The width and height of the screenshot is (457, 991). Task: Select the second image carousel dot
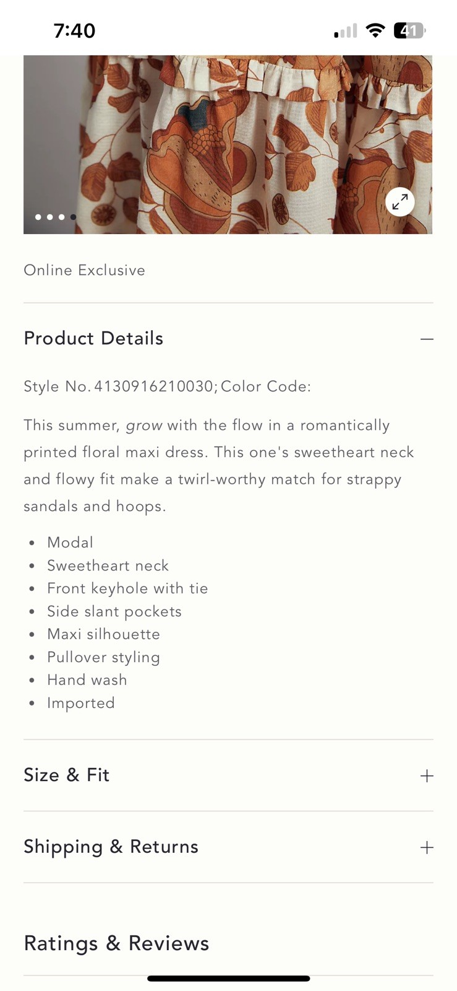point(50,217)
